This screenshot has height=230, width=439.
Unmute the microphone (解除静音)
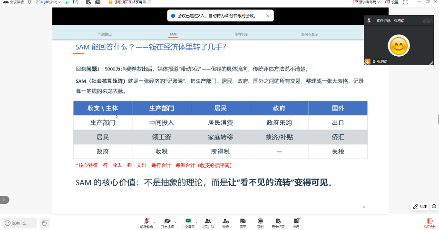(146, 223)
